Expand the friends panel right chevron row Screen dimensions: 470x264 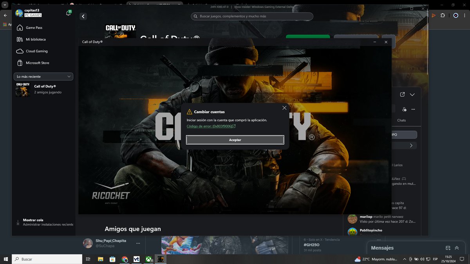coord(411,145)
